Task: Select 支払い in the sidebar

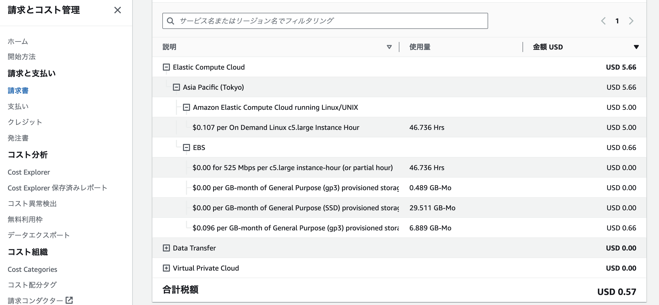Action: click(x=18, y=106)
